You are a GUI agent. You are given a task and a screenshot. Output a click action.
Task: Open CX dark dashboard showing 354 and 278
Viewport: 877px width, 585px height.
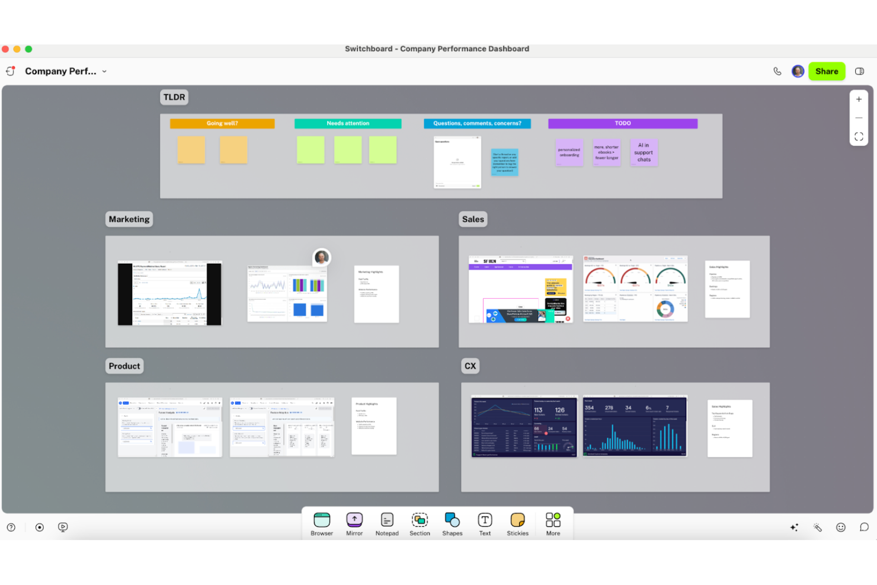[635, 426]
